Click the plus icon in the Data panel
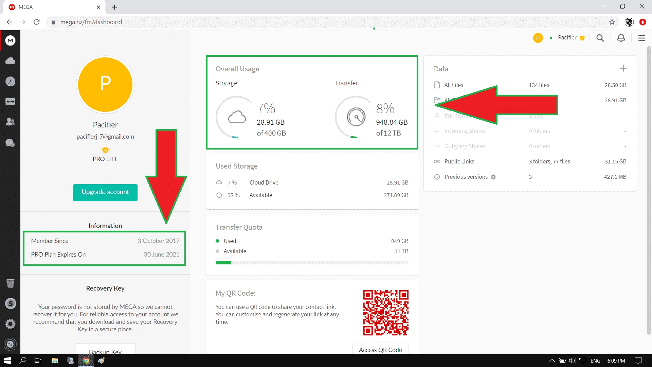The image size is (652, 367). tap(623, 69)
